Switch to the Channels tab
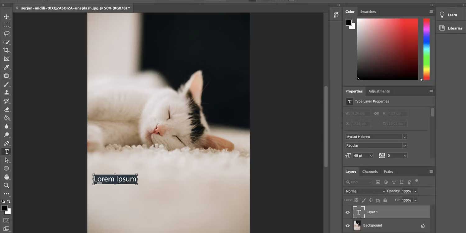Image resolution: width=466 pixels, height=233 pixels. [370, 171]
